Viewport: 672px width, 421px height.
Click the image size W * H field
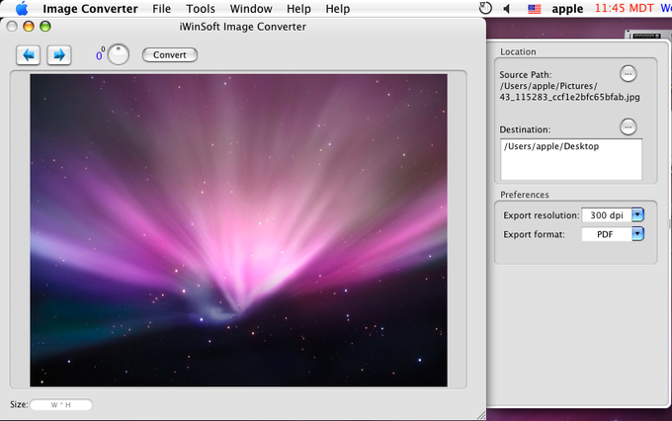[61, 404]
